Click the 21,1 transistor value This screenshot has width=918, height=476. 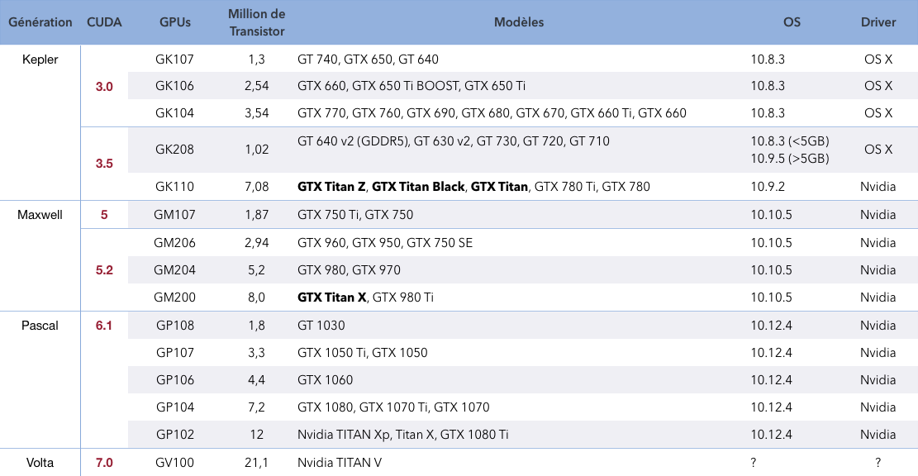coord(256,463)
